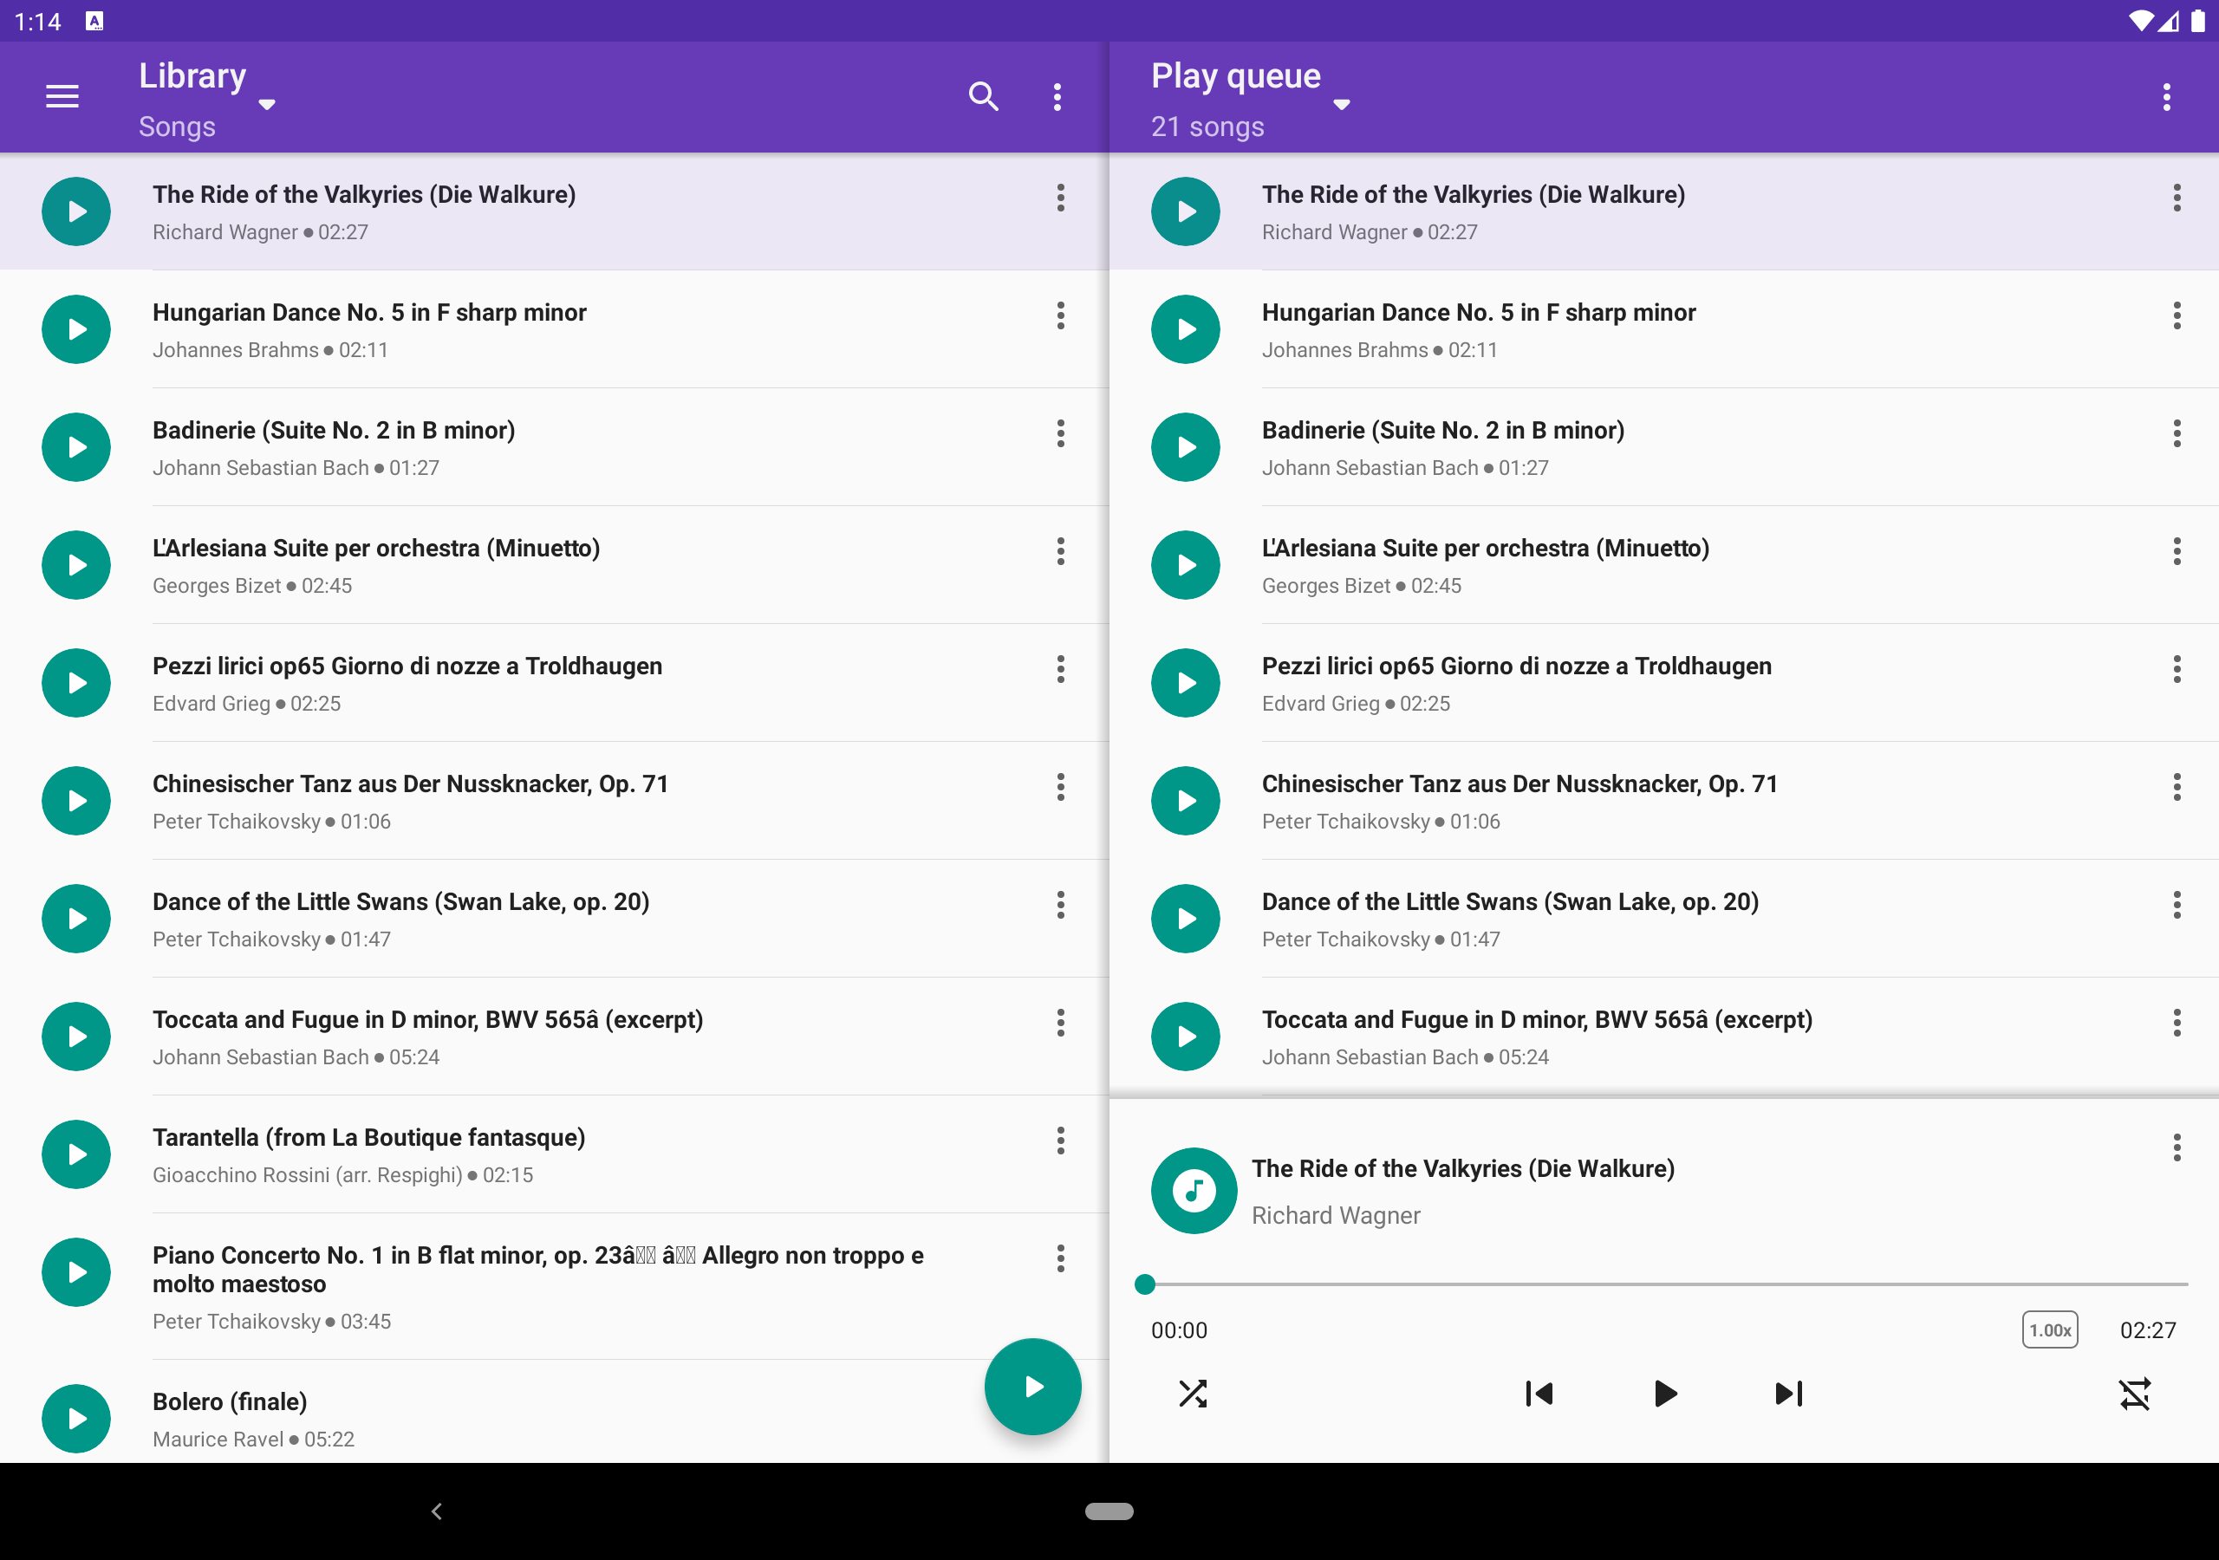Open options for Pezzi lirici in Library
The image size is (2219, 1560).
[1060, 670]
